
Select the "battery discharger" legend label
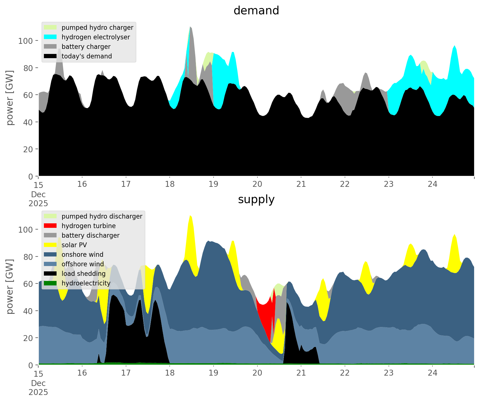tap(90, 235)
